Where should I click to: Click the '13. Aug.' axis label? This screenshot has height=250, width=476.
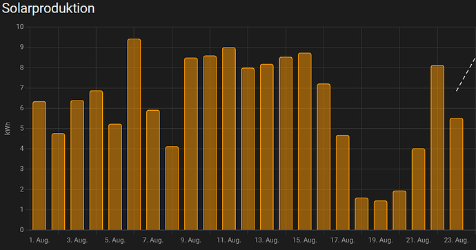267,240
